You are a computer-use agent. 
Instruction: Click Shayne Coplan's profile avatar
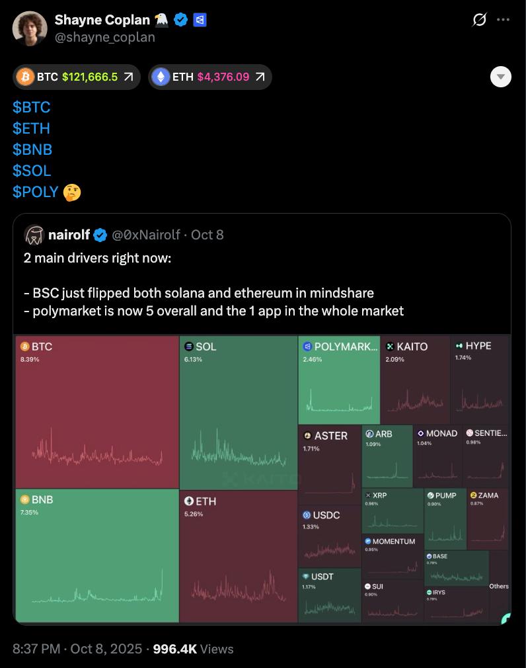click(x=30, y=28)
